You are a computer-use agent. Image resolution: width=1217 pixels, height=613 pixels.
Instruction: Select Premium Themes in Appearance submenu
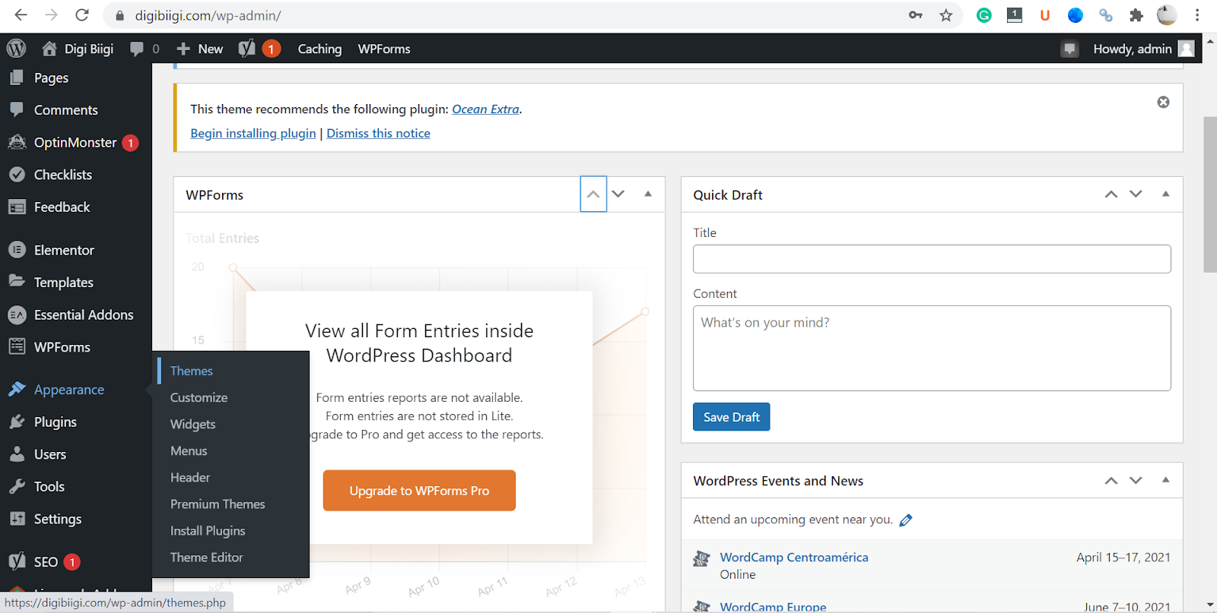click(218, 504)
